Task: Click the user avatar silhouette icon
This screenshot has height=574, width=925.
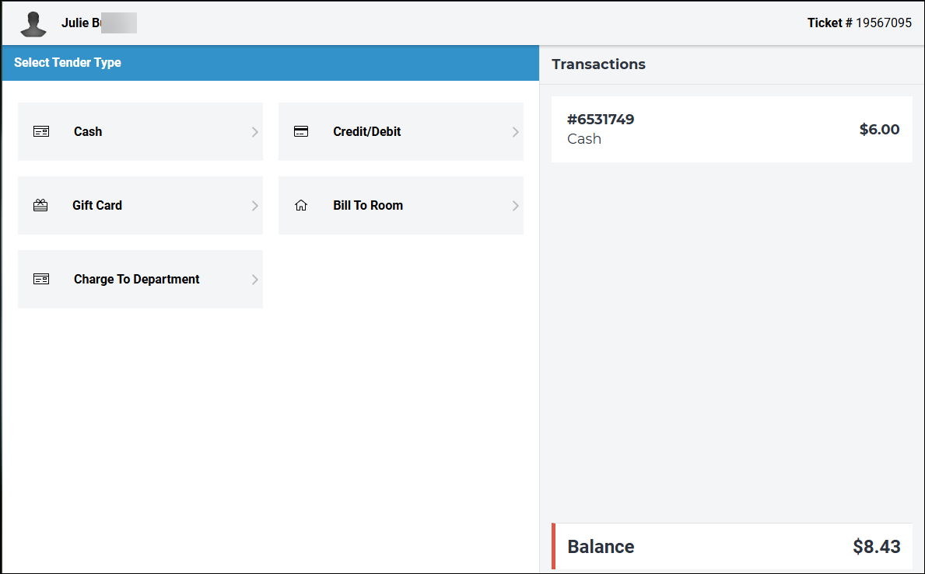Action: pyautogui.click(x=33, y=24)
